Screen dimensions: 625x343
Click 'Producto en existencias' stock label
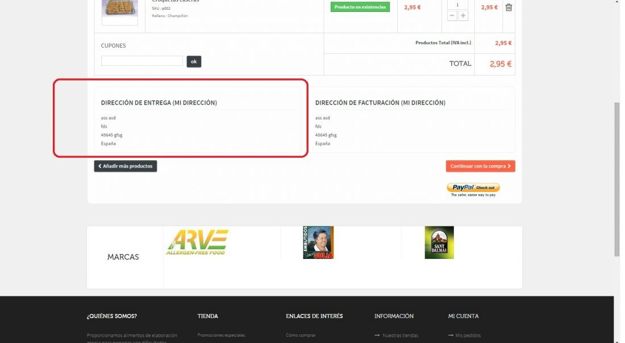(x=360, y=7)
